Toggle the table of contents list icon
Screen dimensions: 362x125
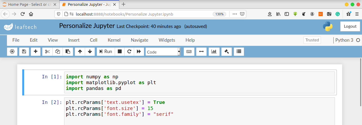239,52
